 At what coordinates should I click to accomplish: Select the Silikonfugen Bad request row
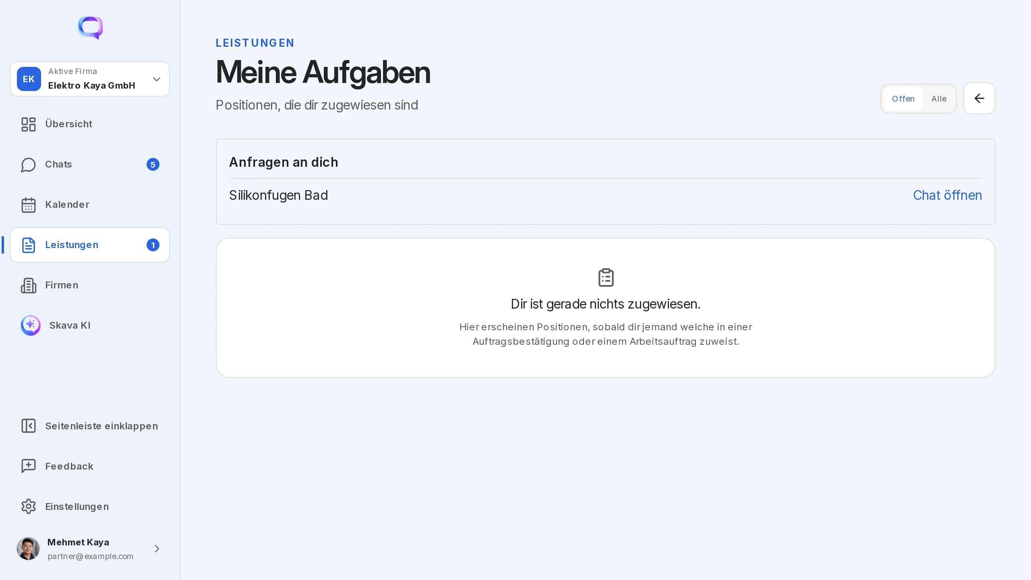pos(605,195)
